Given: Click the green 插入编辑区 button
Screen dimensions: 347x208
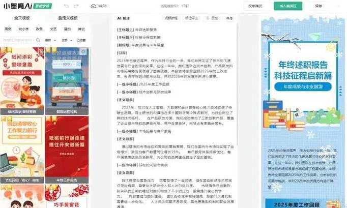Looking at the screenshot, I should coord(288,6).
